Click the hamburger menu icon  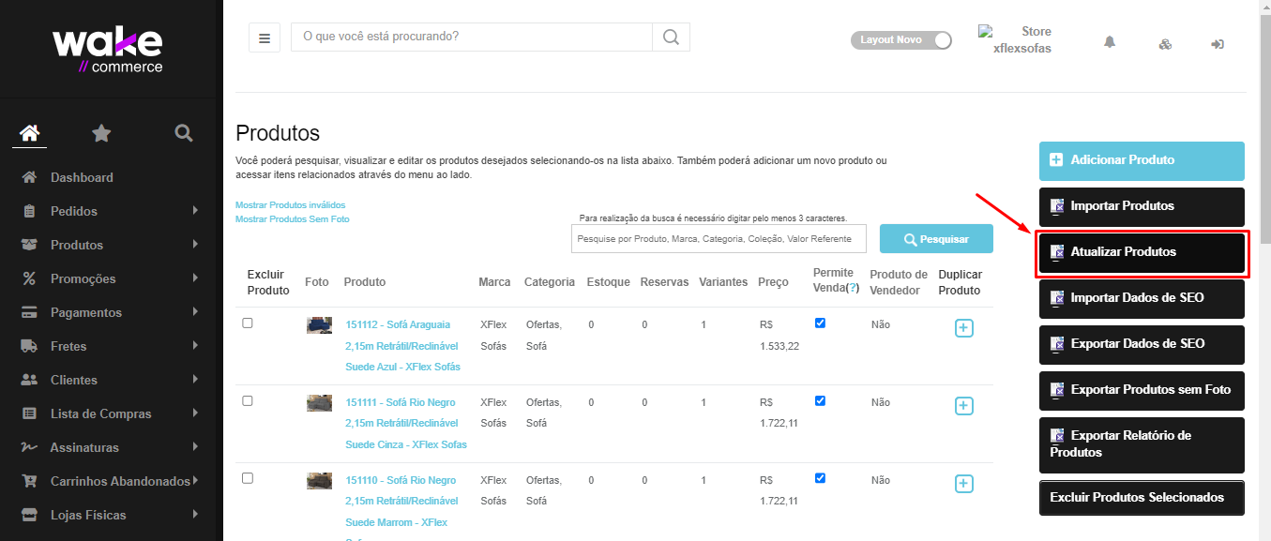[264, 38]
